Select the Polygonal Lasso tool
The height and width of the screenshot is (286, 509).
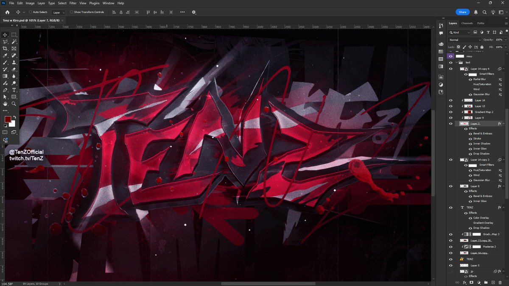(5, 42)
